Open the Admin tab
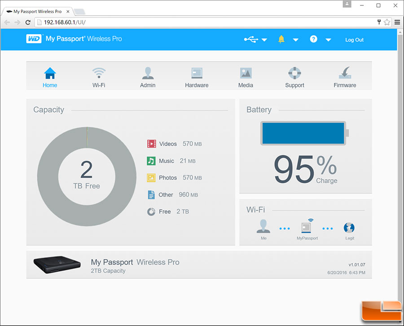The width and height of the screenshot is (404, 326). coord(148,77)
